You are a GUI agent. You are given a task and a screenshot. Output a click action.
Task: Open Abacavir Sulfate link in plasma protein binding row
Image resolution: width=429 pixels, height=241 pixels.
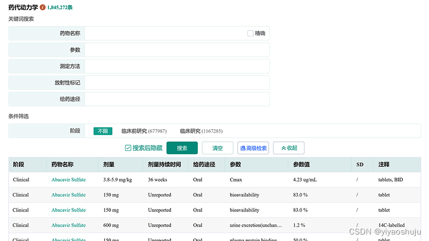pos(69,239)
